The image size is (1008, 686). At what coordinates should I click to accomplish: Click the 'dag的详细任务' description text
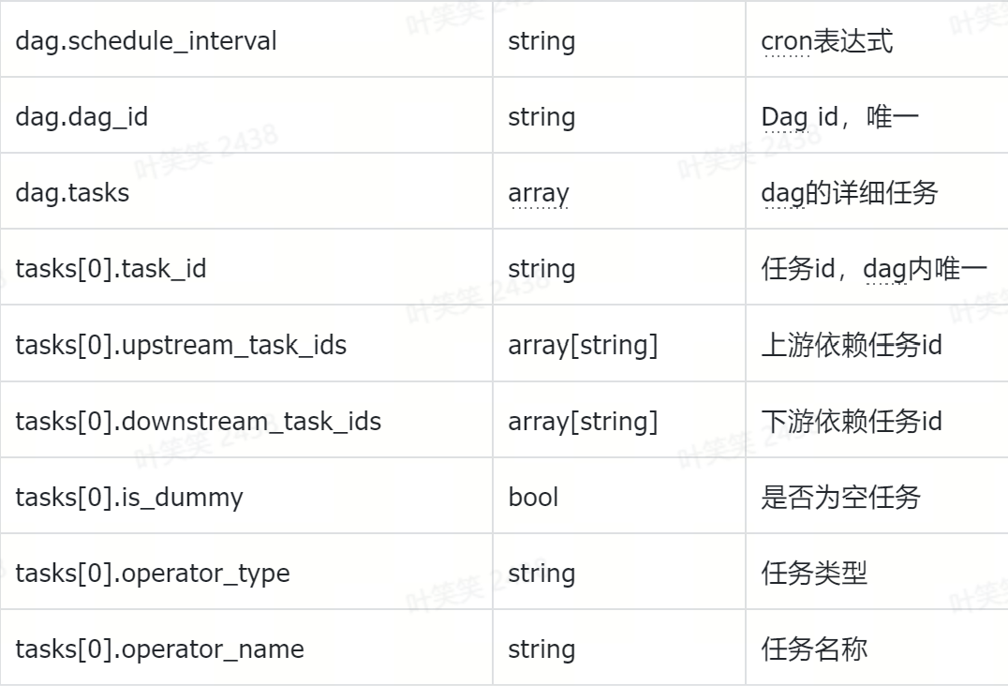tap(850, 193)
